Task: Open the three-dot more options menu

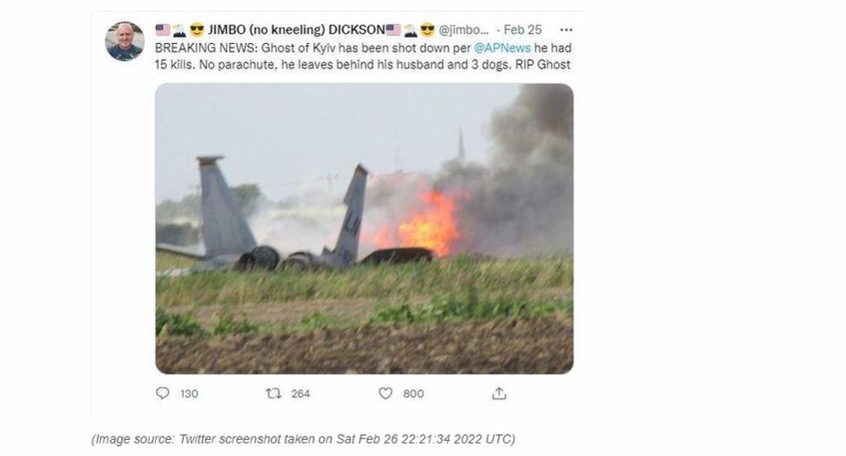Action: coord(566,30)
